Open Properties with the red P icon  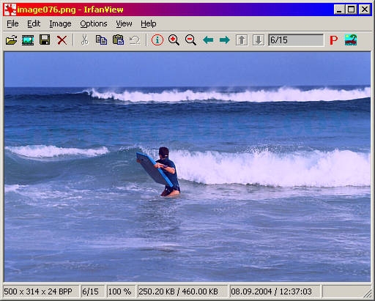pyautogui.click(x=334, y=40)
